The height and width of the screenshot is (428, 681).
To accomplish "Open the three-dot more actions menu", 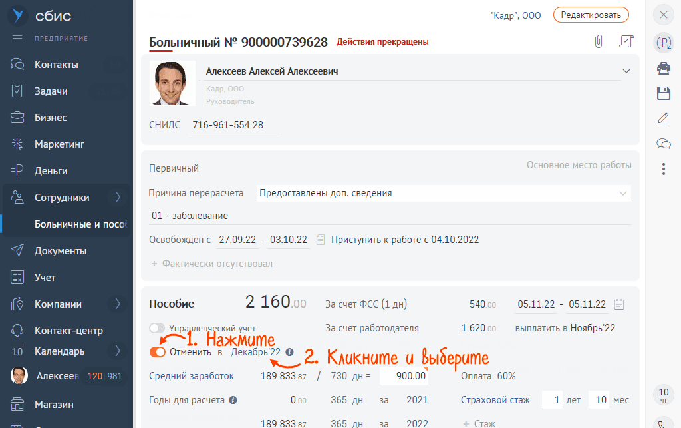I will point(663,169).
